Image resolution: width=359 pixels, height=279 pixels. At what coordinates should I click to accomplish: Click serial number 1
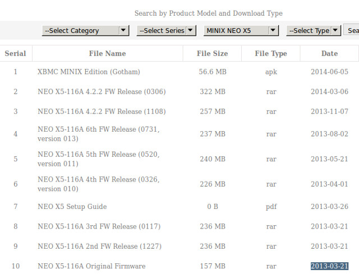(15, 72)
